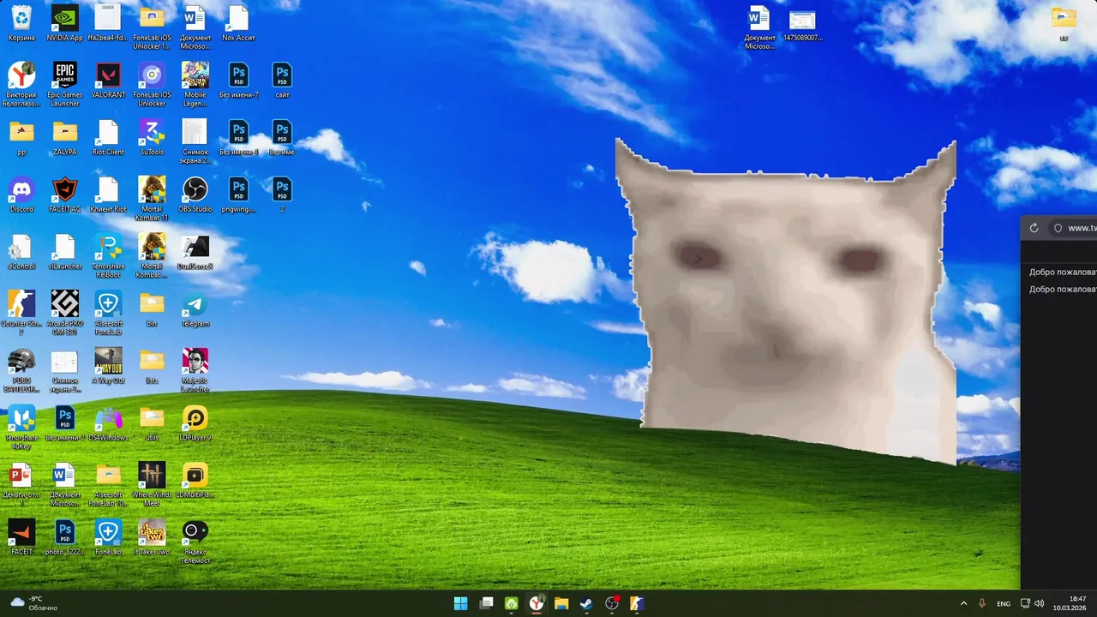Select the Без имени-7 PSD file
The image size is (1097, 617).
[x=238, y=80]
